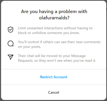The width and height of the screenshot is (107, 101).
Task: Click the 'block or unfollow someone you know' line
Action: pos(49,33)
